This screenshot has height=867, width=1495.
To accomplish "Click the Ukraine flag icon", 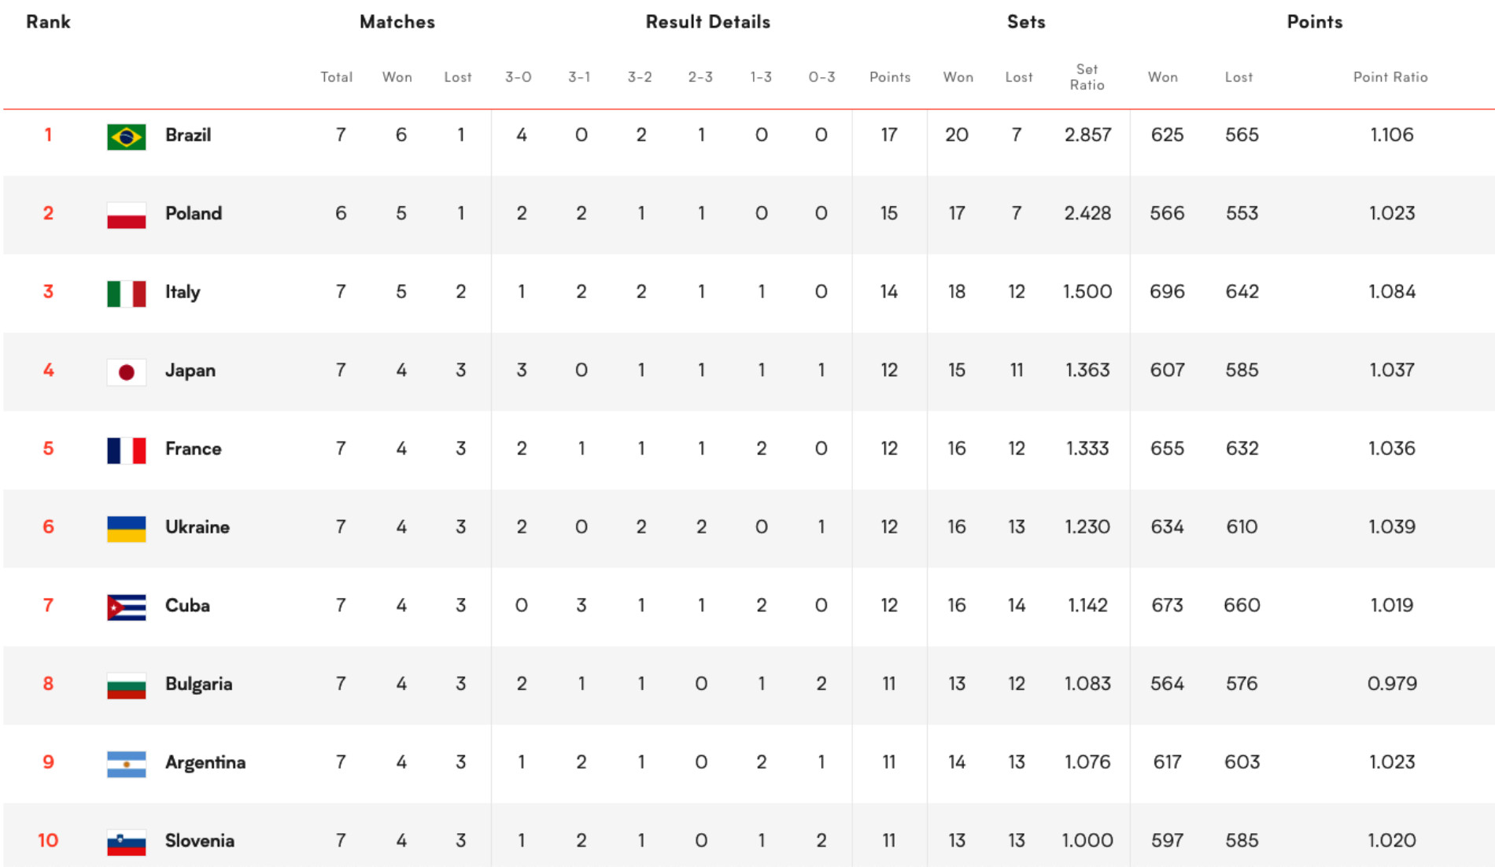I will click(x=126, y=528).
